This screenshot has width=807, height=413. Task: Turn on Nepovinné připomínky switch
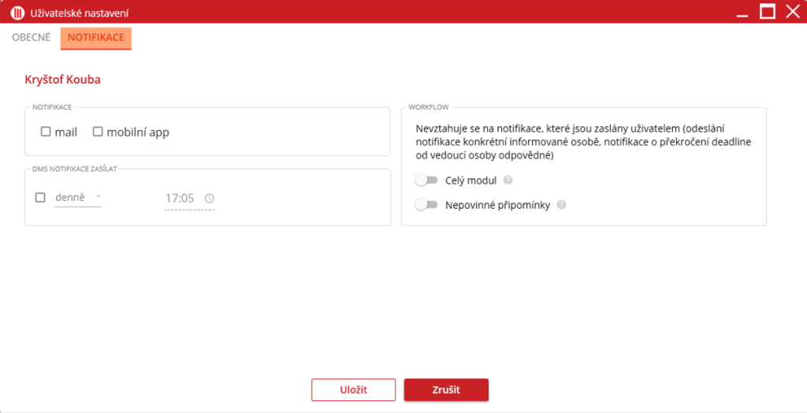(426, 205)
